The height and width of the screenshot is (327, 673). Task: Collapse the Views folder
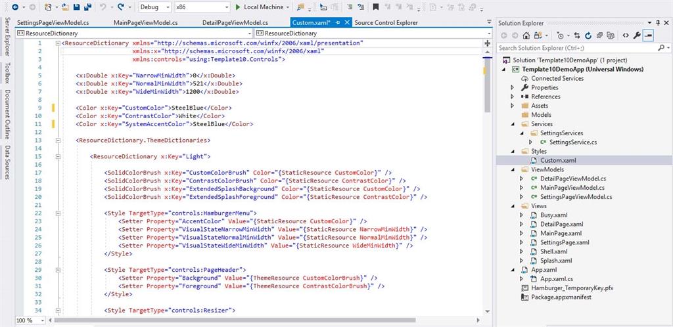tap(513, 206)
